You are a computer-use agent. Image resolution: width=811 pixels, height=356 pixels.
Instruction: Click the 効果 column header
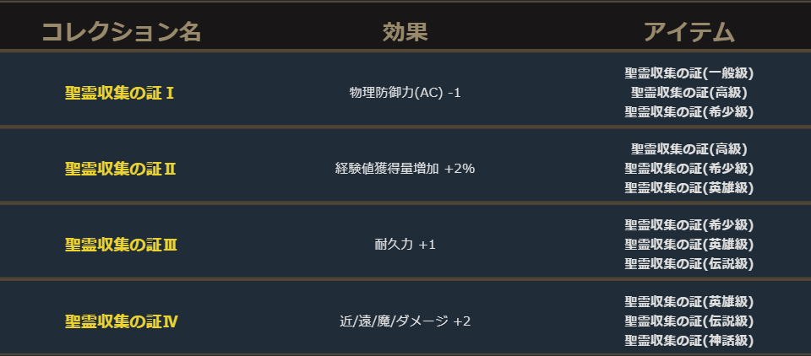(x=405, y=32)
